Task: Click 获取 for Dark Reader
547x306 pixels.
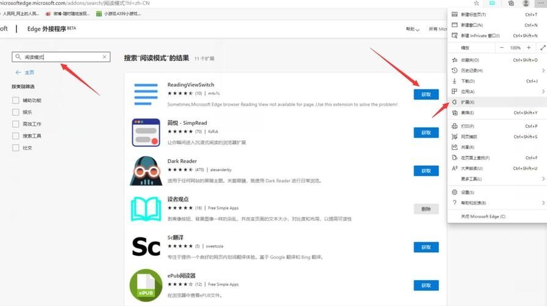Action: point(426,171)
